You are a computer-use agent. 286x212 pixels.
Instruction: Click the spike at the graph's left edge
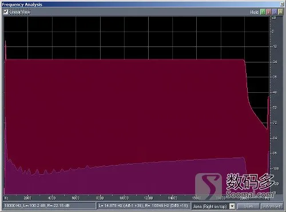pyautogui.click(x=6, y=50)
